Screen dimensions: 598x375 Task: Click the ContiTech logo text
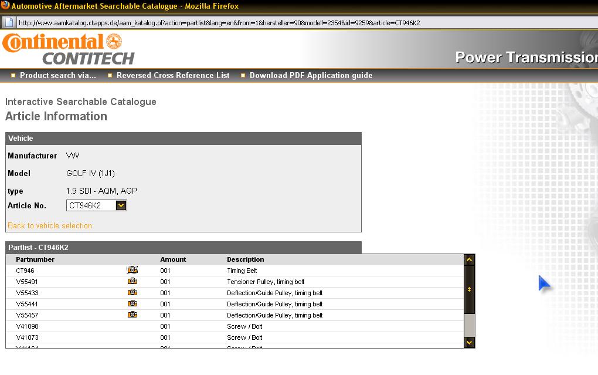point(88,59)
